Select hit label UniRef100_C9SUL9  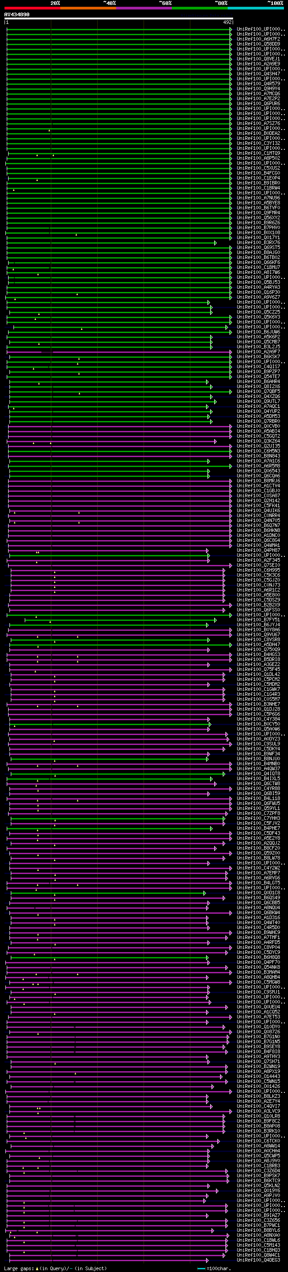258,744
